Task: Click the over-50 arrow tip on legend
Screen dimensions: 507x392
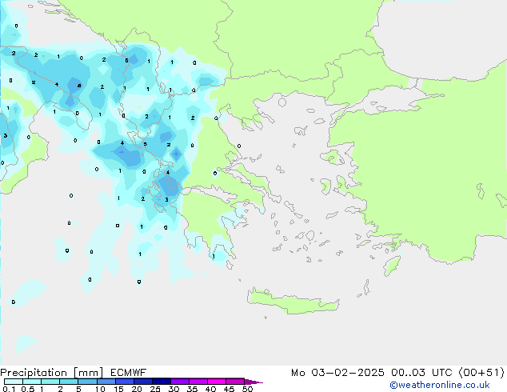Action: [x=253, y=382]
